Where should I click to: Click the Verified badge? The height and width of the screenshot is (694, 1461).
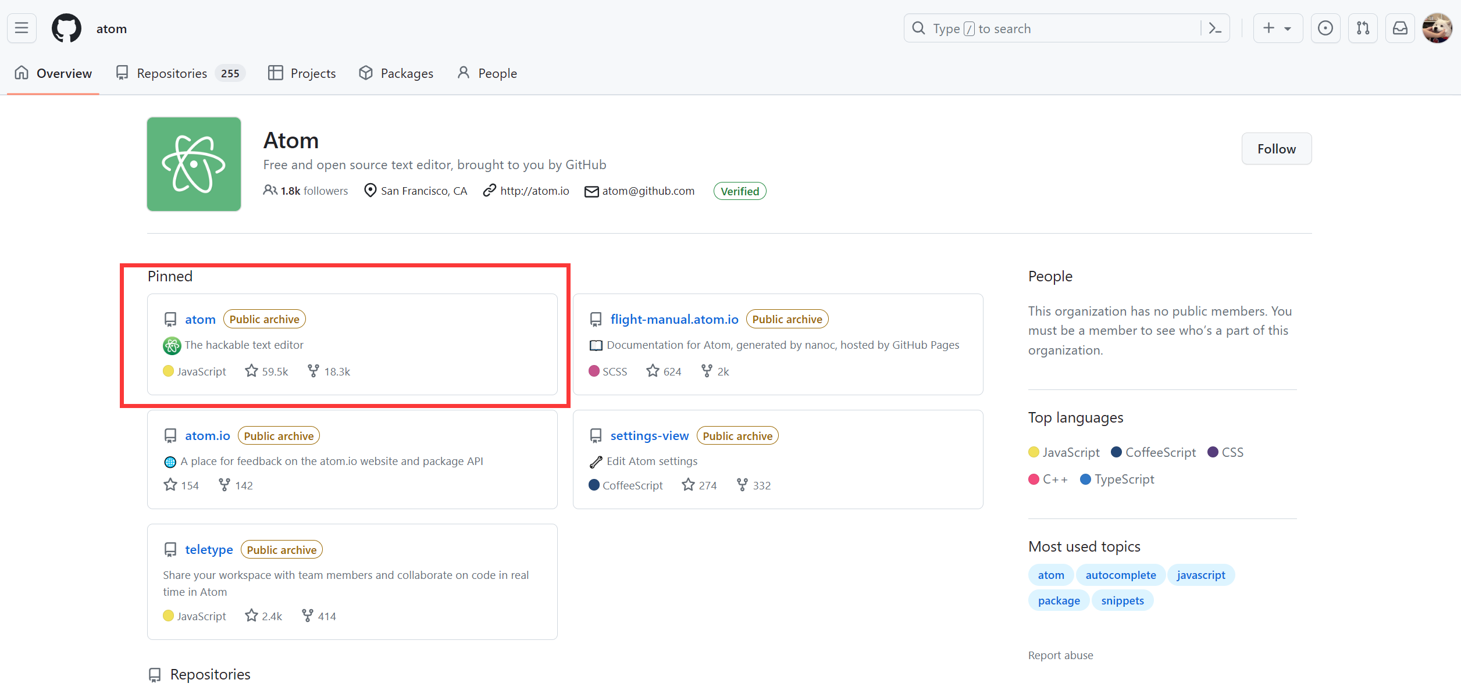click(x=740, y=191)
